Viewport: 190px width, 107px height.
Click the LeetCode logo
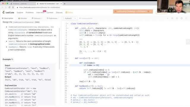point(8,12)
